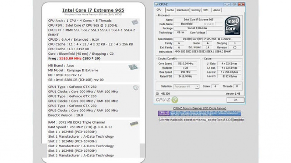Click the graphics card icon beside GPU1 Type
The height and width of the screenshot is (163, 291).
point(136,88)
